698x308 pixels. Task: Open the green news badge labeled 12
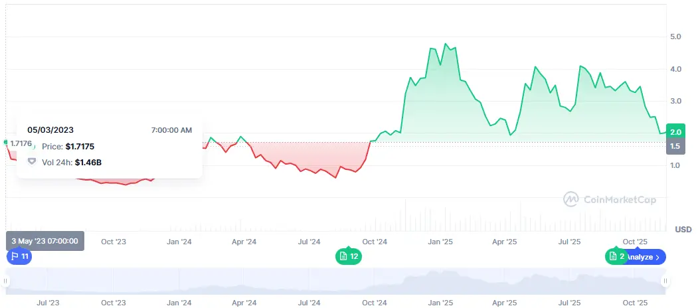pos(349,256)
